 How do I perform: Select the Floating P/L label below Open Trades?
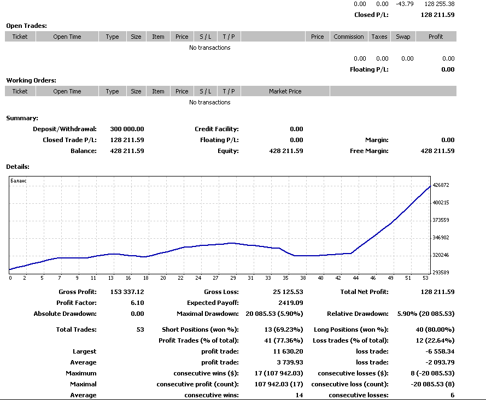(369, 69)
